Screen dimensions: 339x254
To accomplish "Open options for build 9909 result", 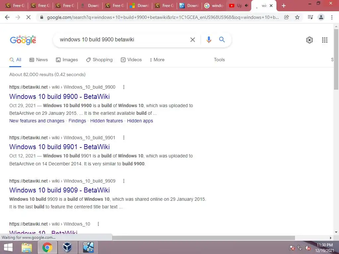I will 124,181.
